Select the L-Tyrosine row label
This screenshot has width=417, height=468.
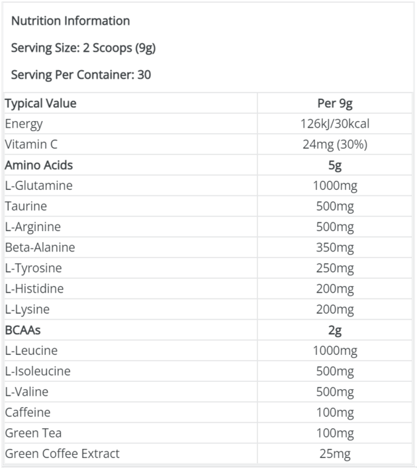pyautogui.click(x=34, y=268)
